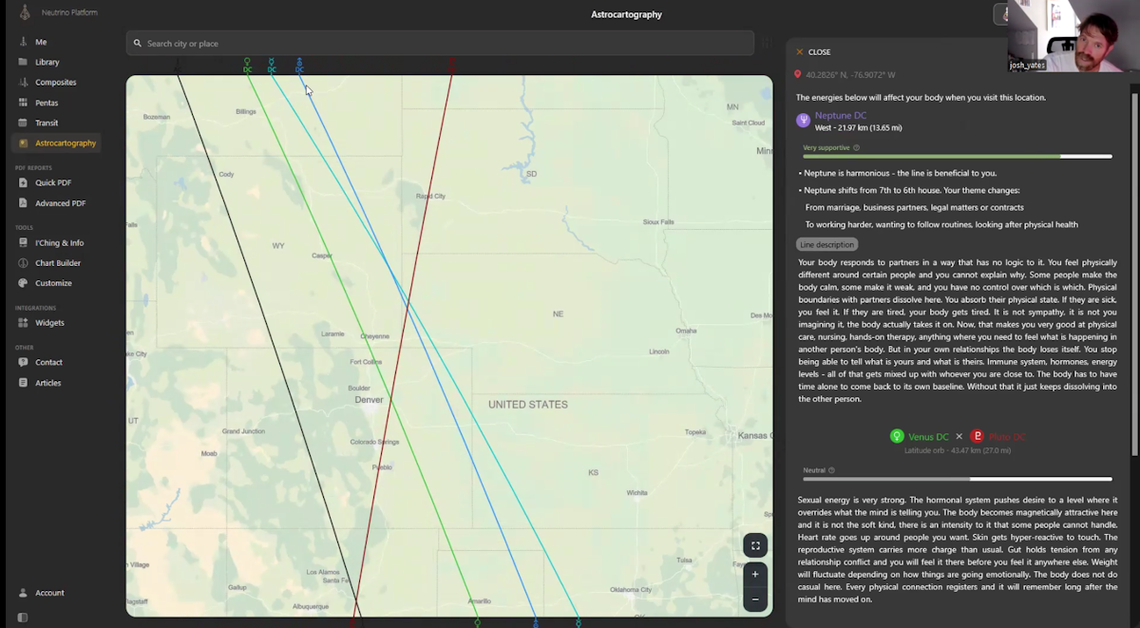Screen dimensions: 1140x628
Task: Click the red Pluto DC line marker
Action: (451, 65)
